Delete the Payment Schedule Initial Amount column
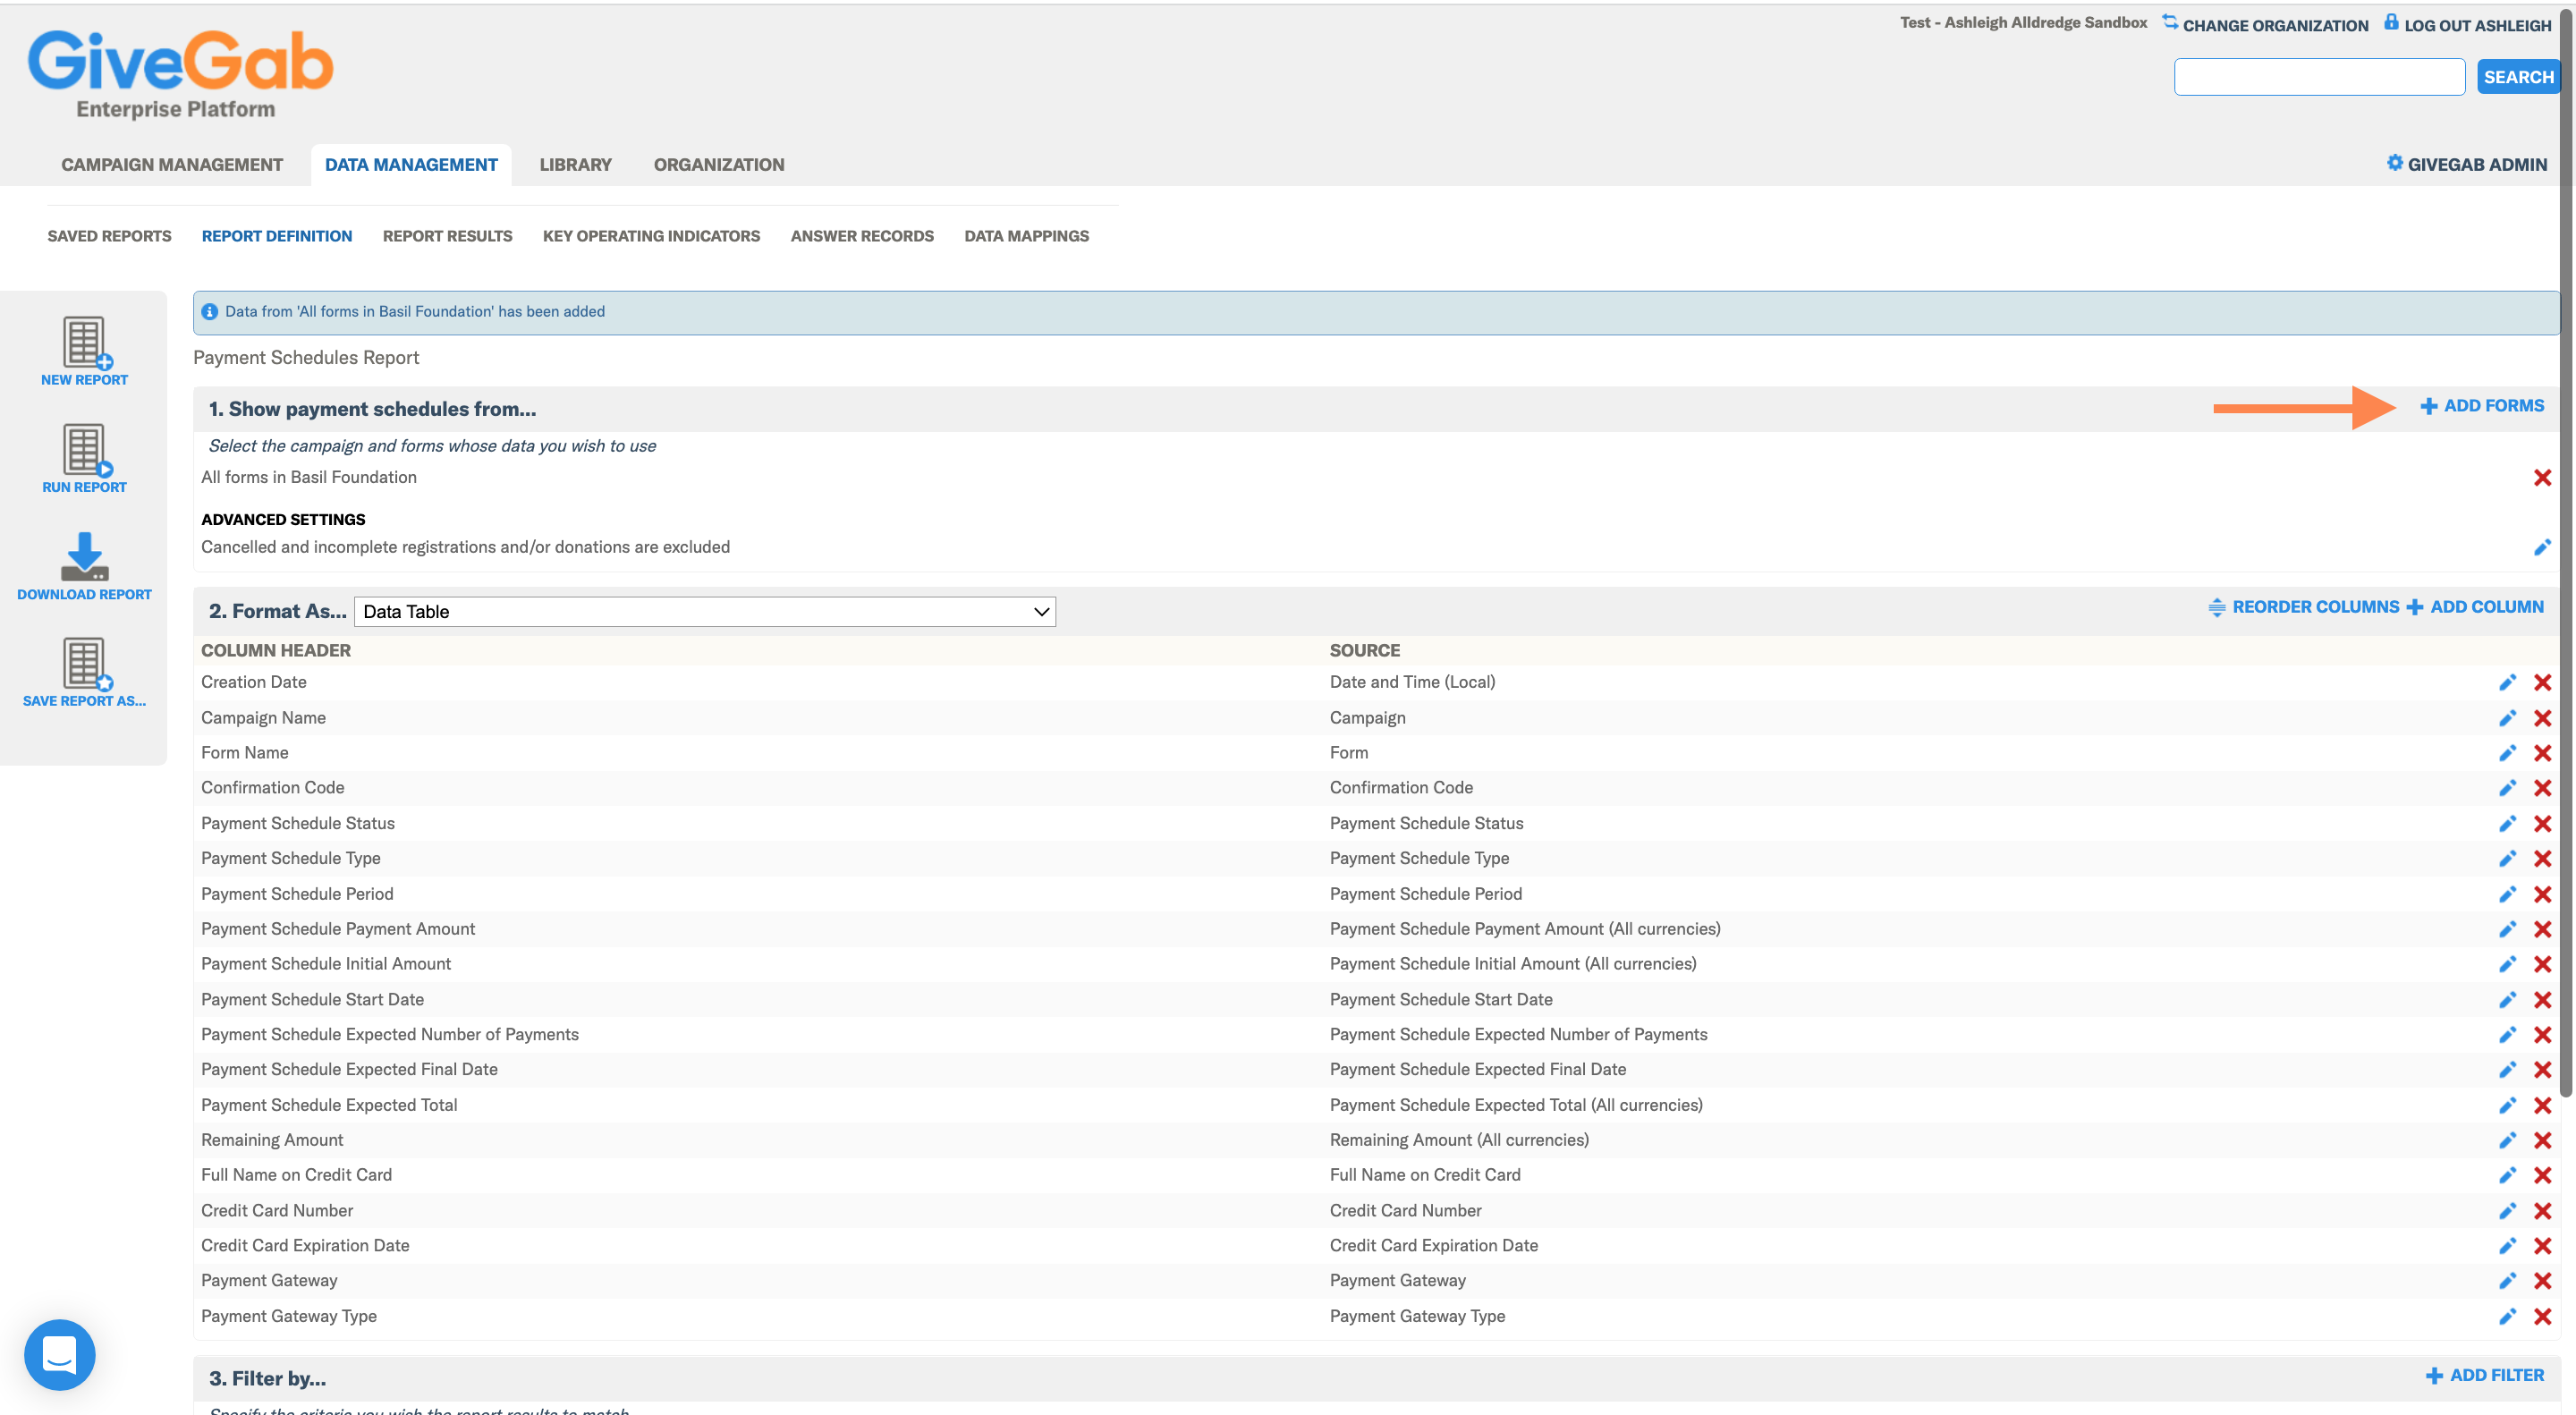Viewport: 2576px width, 1415px height. 2542,964
